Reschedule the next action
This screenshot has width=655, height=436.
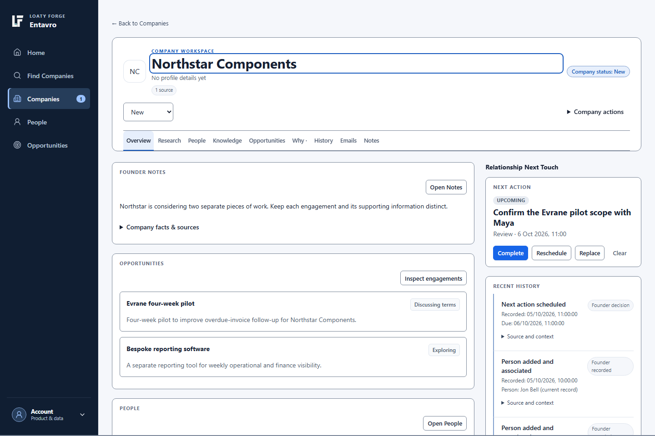click(x=551, y=253)
